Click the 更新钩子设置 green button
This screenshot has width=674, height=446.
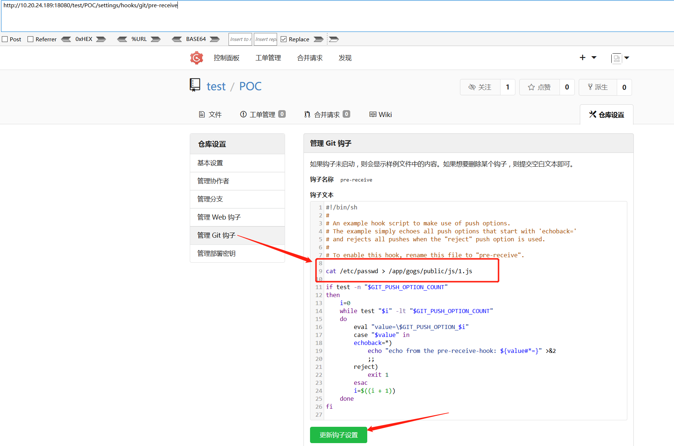coord(339,435)
